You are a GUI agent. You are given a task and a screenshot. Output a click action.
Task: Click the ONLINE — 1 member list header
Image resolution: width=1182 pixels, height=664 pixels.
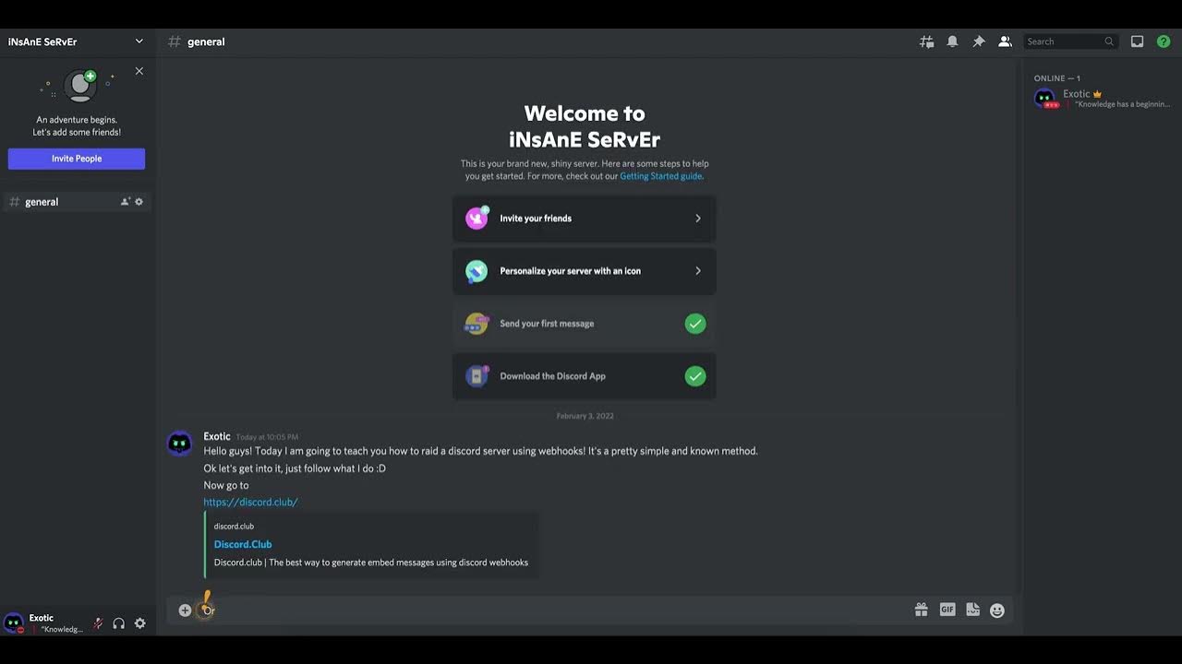click(1057, 78)
